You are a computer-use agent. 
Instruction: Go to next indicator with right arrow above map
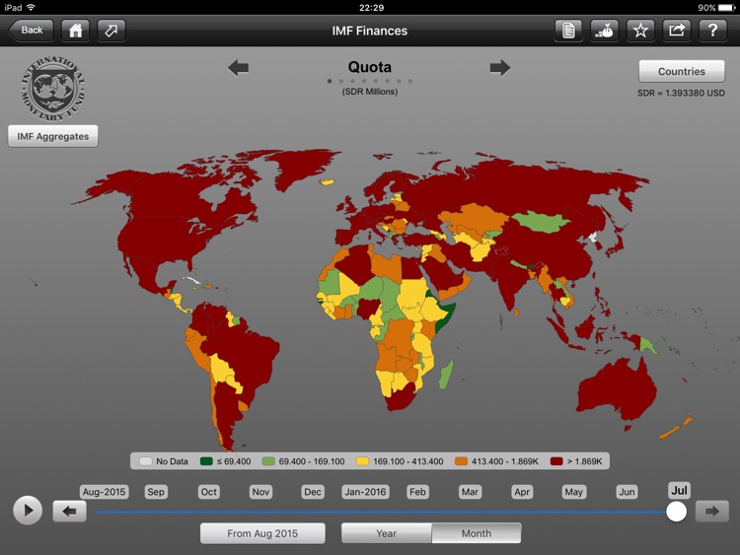click(x=500, y=68)
